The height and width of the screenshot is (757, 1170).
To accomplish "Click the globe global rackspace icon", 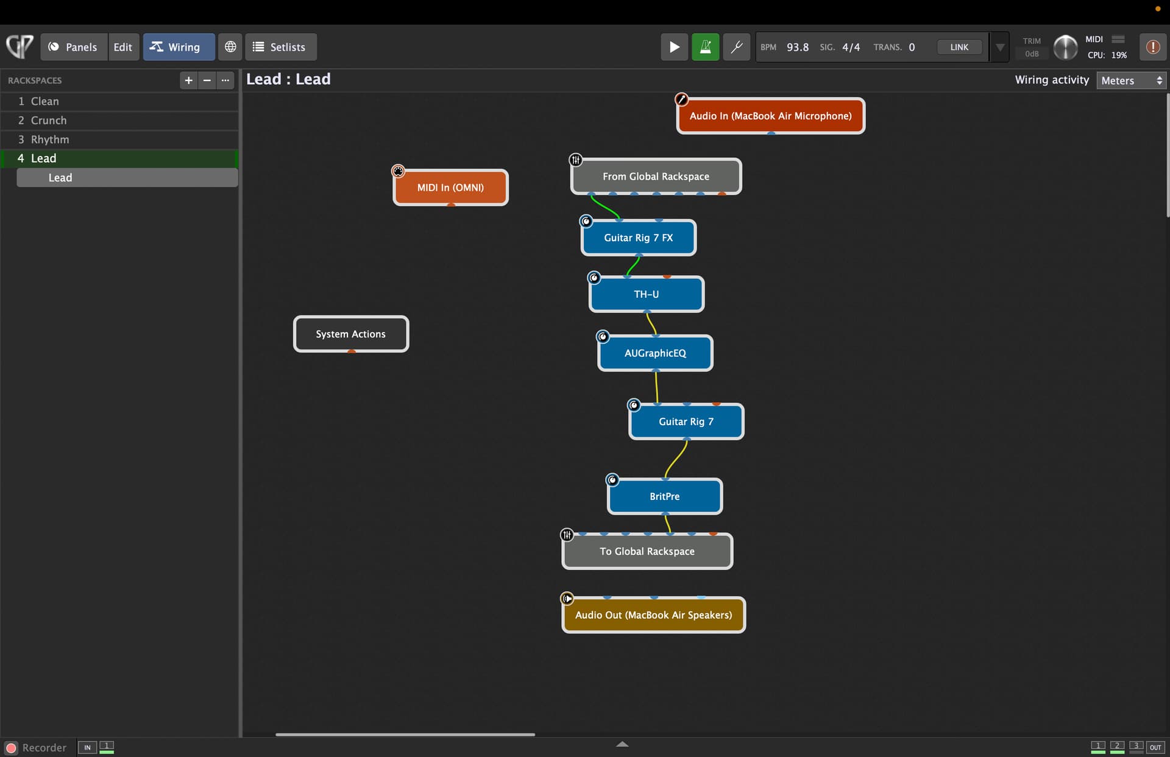I will pos(230,47).
